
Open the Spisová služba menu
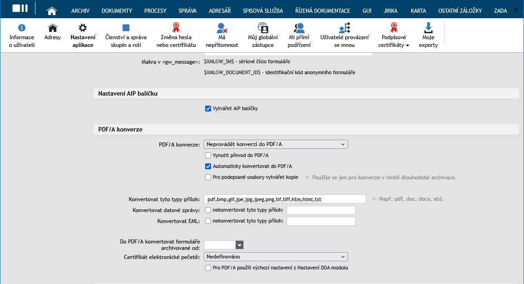[x=262, y=10]
